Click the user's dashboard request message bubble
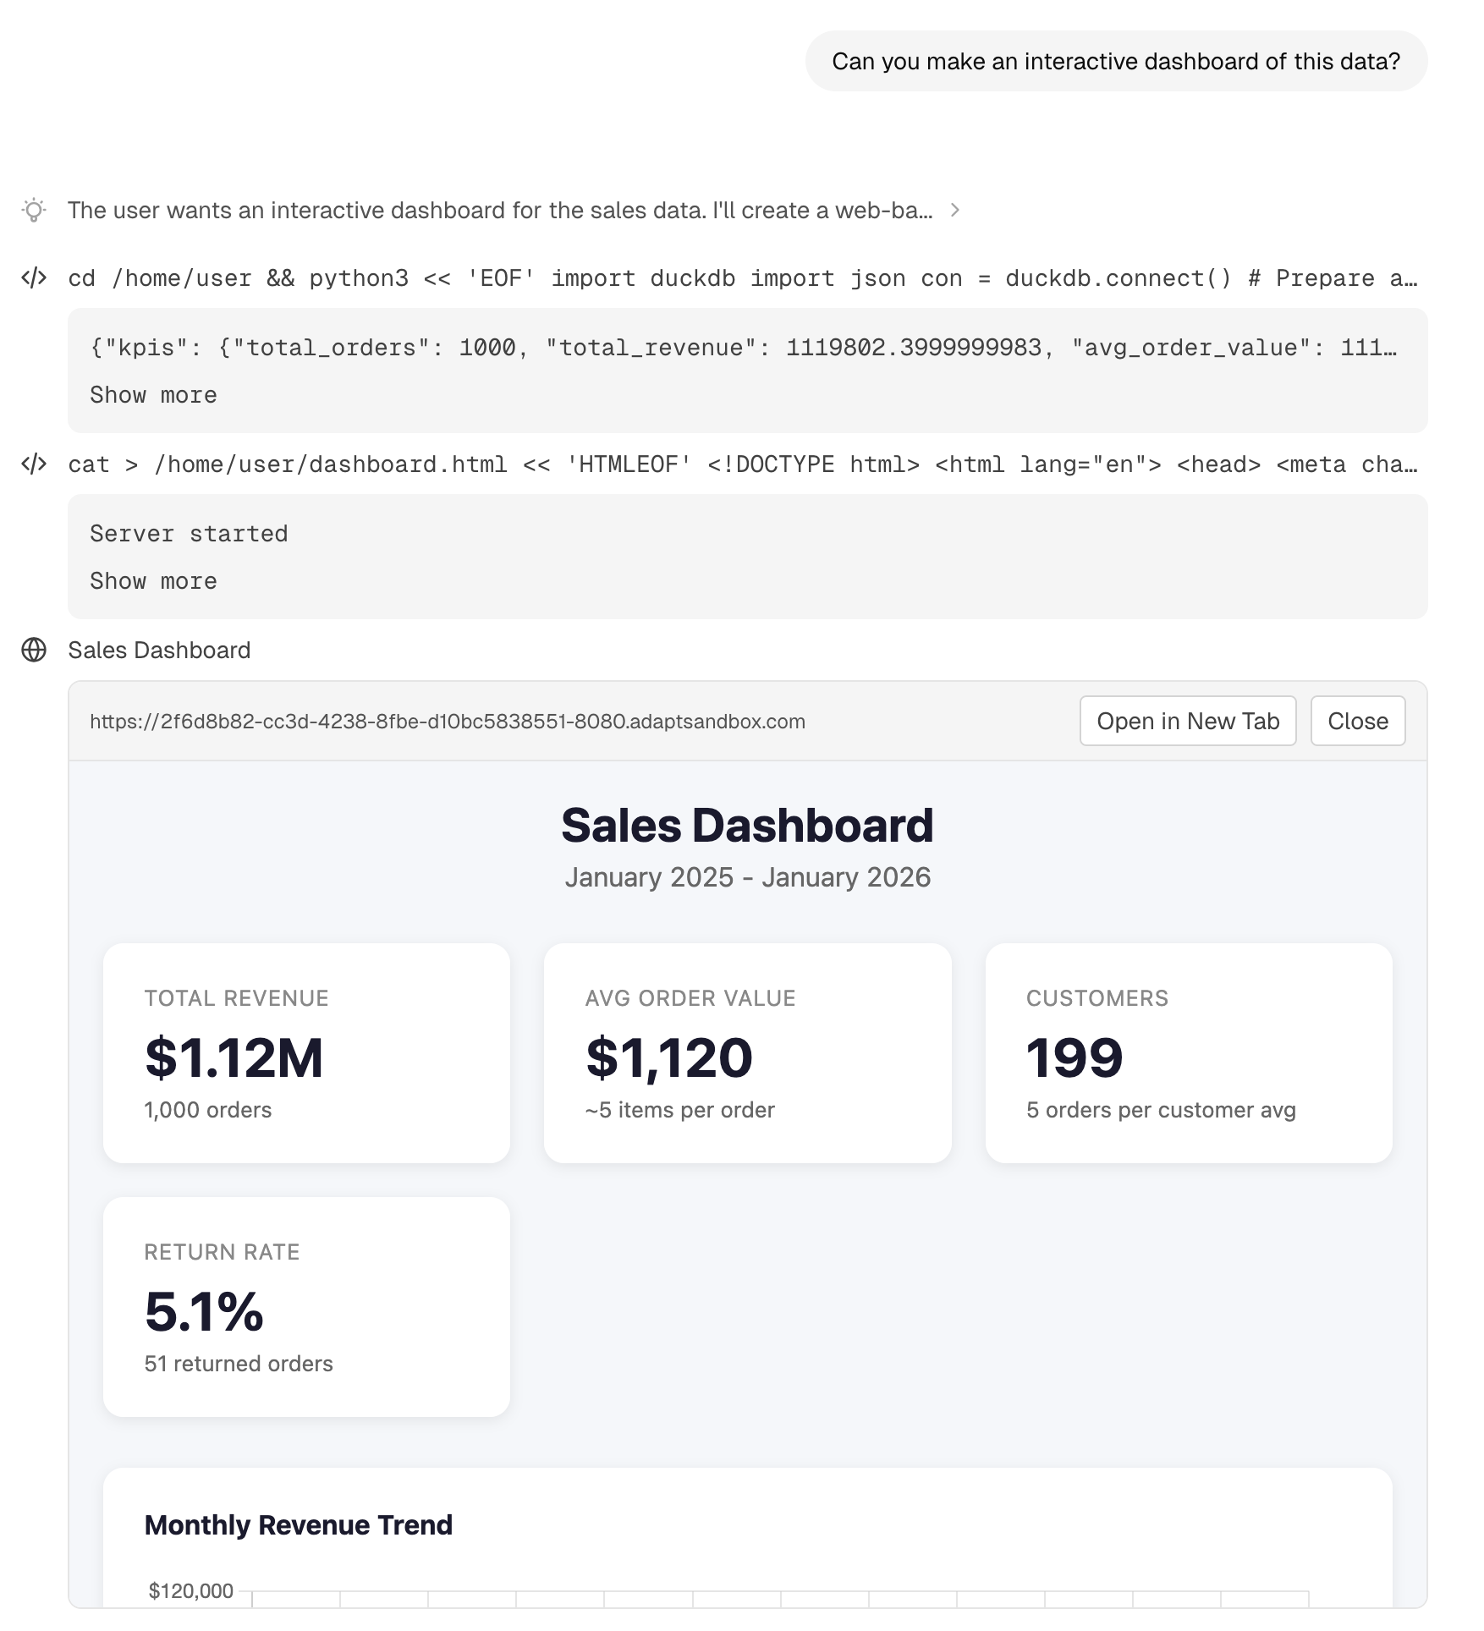Screen dimensions: 1484x1631 click(1117, 61)
